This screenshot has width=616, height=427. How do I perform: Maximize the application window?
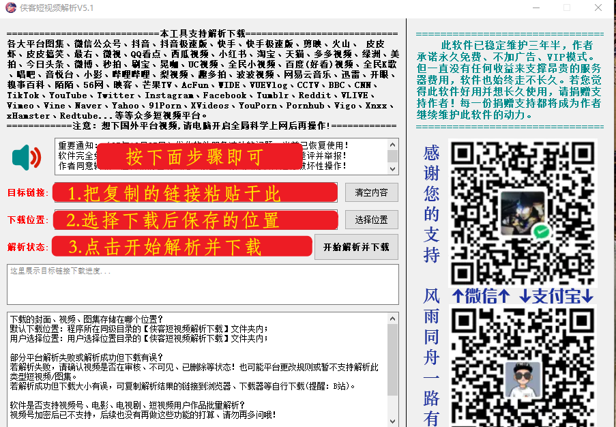coord(568,8)
